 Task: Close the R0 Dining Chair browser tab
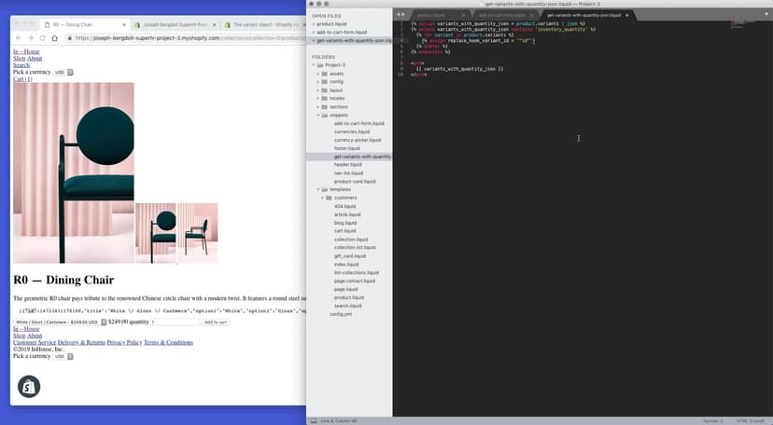point(124,23)
